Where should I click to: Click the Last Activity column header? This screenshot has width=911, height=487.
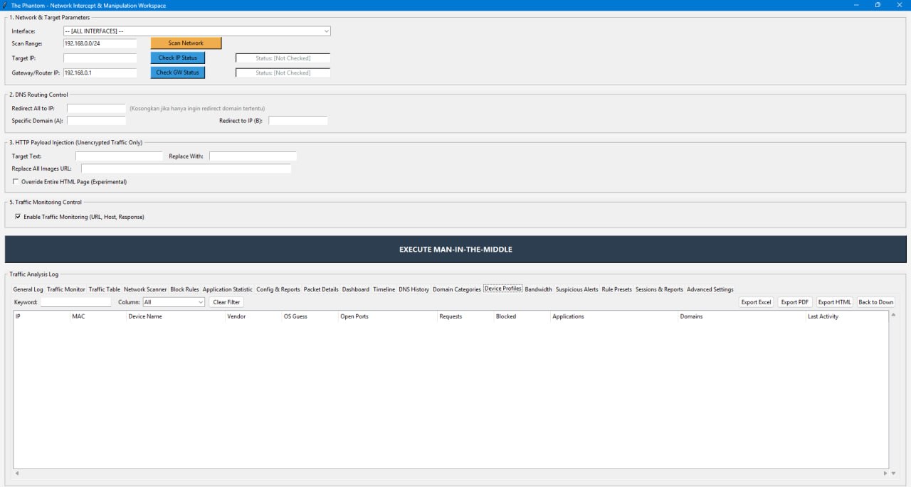coord(847,316)
